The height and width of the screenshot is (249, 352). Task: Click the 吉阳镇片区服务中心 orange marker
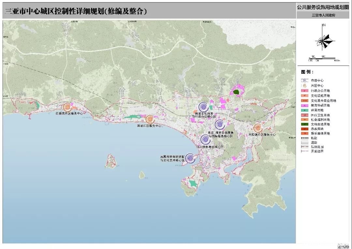point(258,128)
